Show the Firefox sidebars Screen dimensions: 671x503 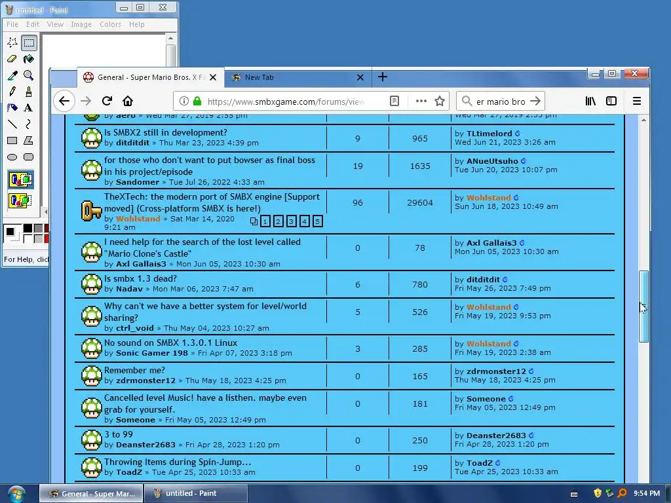611,101
